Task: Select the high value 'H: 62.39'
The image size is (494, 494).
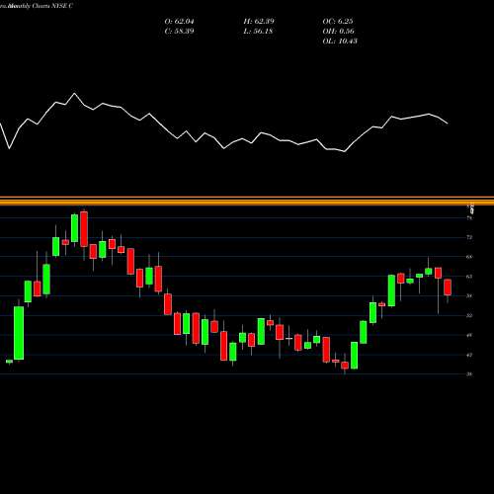Action: click(x=259, y=21)
